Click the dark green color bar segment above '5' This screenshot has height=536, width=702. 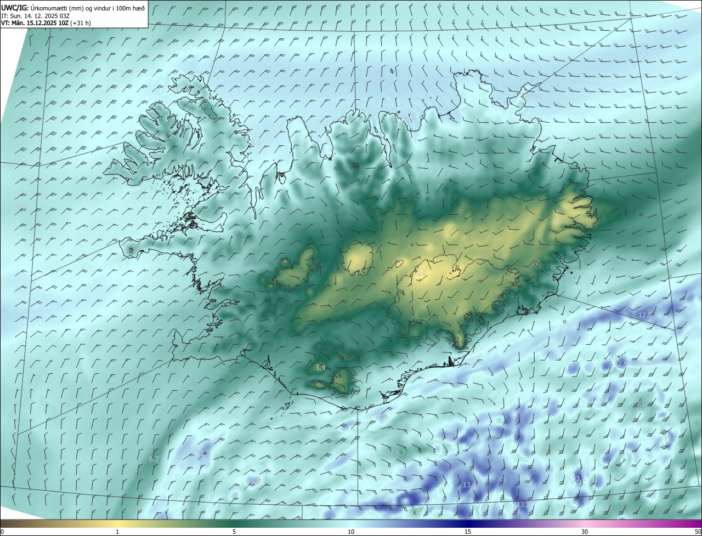(234, 523)
